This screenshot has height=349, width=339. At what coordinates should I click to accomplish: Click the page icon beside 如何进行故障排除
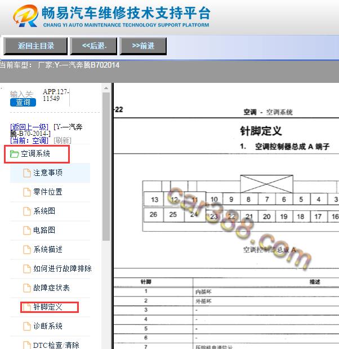click(27, 268)
